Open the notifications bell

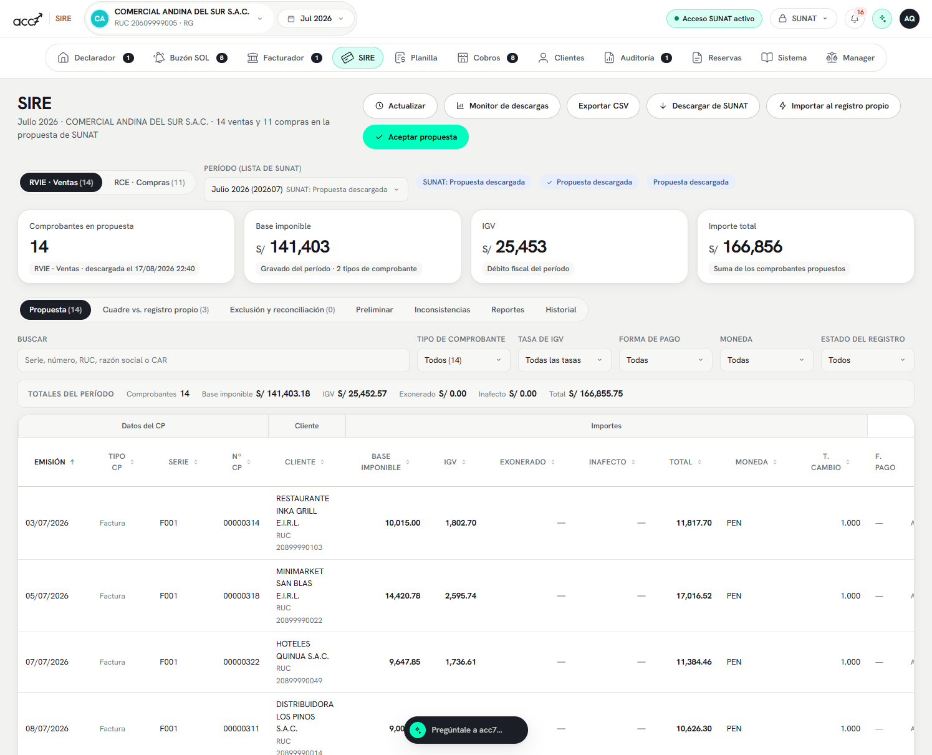coord(855,19)
